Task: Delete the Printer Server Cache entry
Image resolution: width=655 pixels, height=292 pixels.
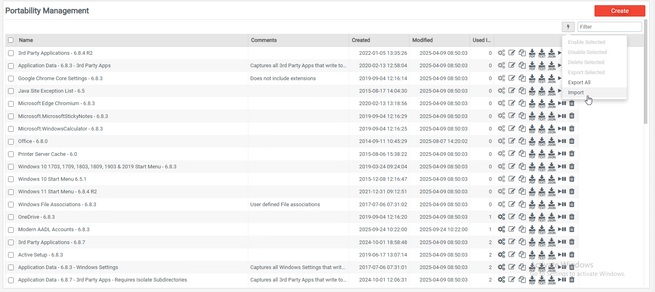Action: 572,154
